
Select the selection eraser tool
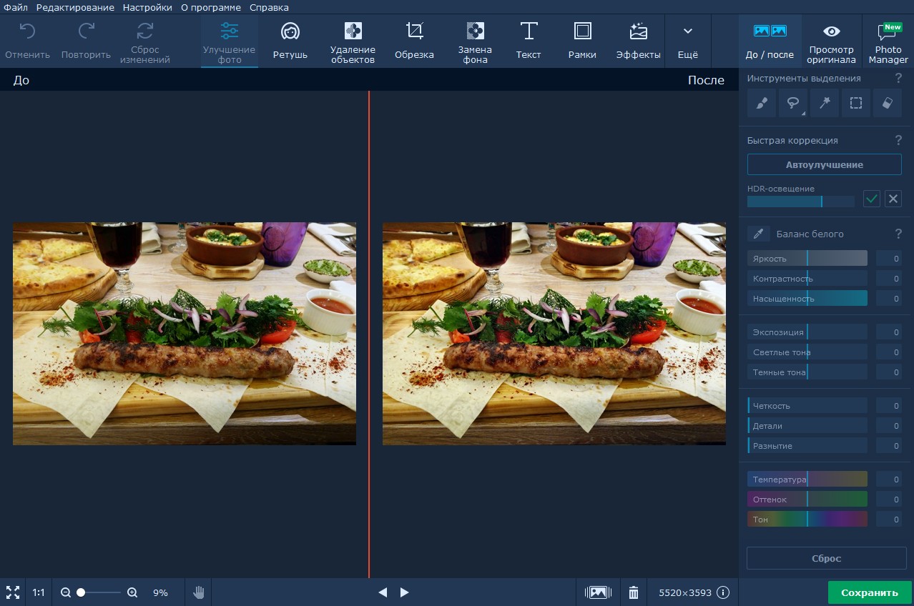coord(887,103)
